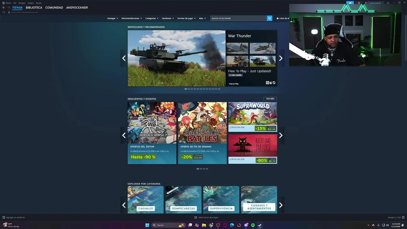The height and width of the screenshot is (229, 407).
Task: Click the VER MÁS button
Action: [270, 99]
